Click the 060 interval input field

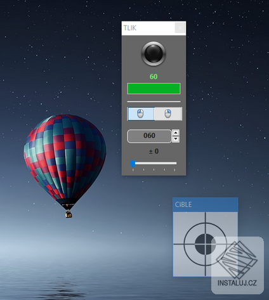(x=149, y=136)
